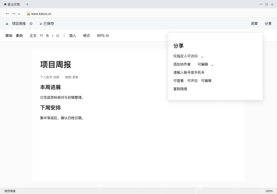Click the 本周进展 heading
Screen dimensions: 277x194
(x=50, y=87)
